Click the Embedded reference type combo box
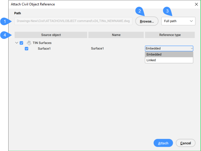The image size is (201, 151). click(x=169, y=49)
